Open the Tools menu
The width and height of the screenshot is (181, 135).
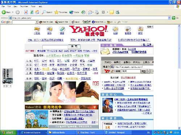33,6
